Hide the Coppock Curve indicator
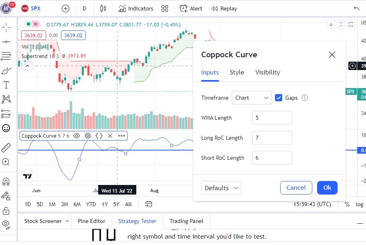Viewport: 366px width, 245px height. pyautogui.click(x=77, y=136)
